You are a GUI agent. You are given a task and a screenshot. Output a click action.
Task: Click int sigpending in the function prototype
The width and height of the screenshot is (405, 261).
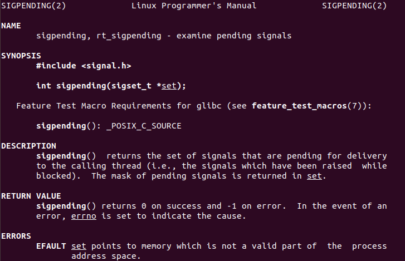[66, 86]
